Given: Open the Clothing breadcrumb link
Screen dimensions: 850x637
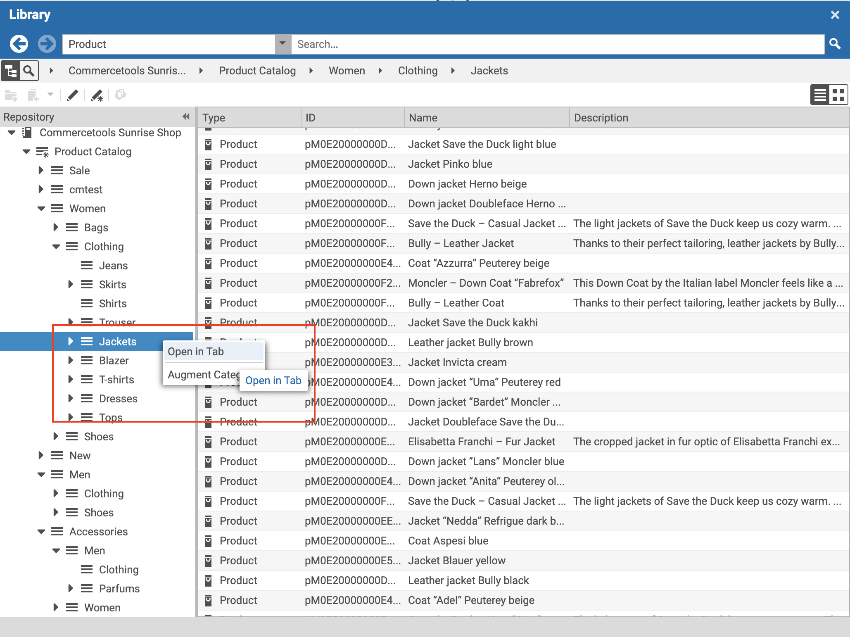Looking at the screenshot, I should tap(418, 70).
